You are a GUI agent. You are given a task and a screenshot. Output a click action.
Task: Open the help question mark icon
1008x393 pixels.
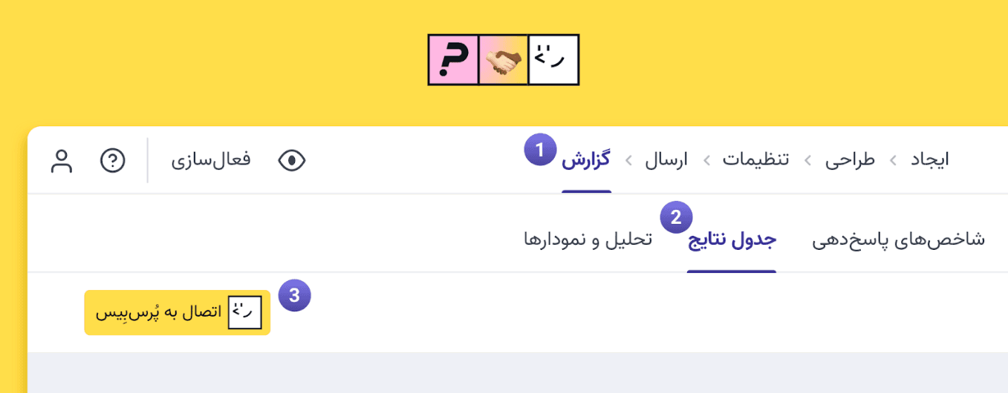pyautogui.click(x=112, y=160)
